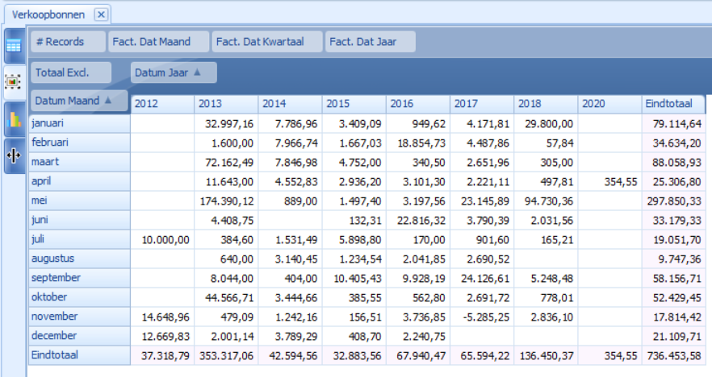Click 2013 total 353.317,06
Viewport: 712px width, 377px height.
click(226, 356)
